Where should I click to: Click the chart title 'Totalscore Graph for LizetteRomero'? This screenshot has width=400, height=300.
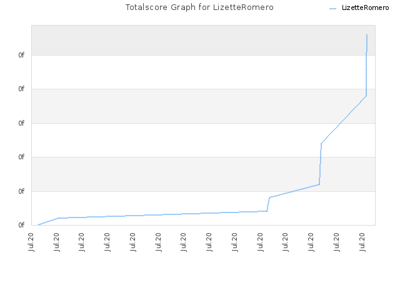[199, 7]
